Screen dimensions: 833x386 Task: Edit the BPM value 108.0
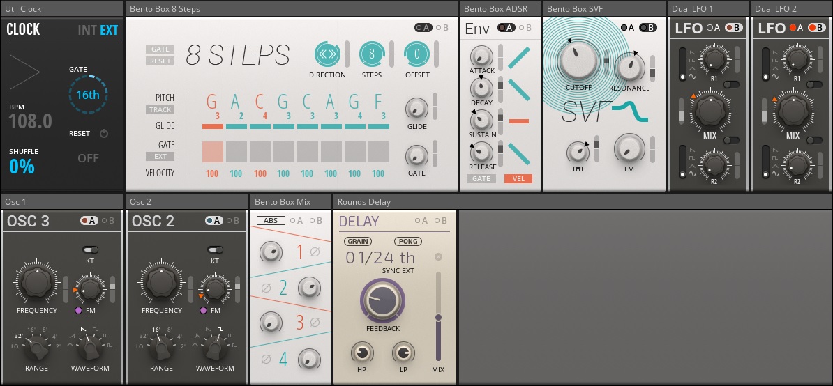(30, 121)
